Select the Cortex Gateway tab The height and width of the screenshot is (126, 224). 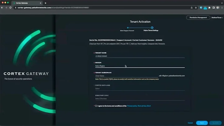(27, 3)
